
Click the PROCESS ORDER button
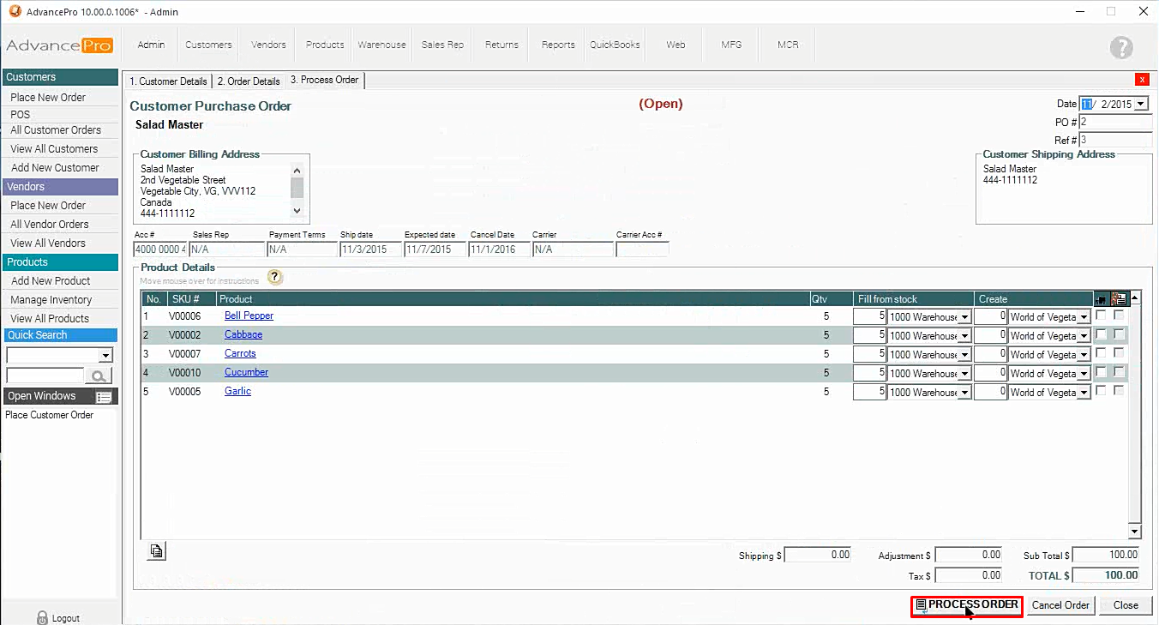click(966, 605)
